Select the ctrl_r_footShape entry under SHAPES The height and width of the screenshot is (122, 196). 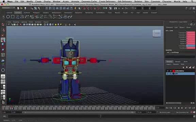tap(173, 53)
